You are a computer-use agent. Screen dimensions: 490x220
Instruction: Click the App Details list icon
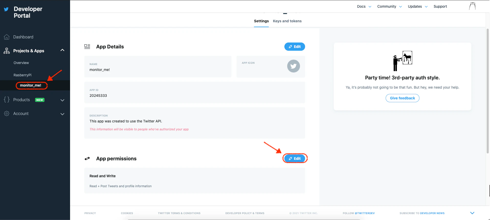point(87,46)
